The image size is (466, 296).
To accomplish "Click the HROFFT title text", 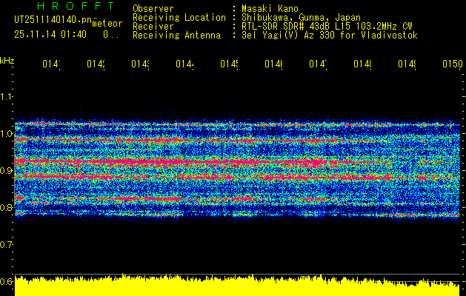I will pyautogui.click(x=76, y=6).
